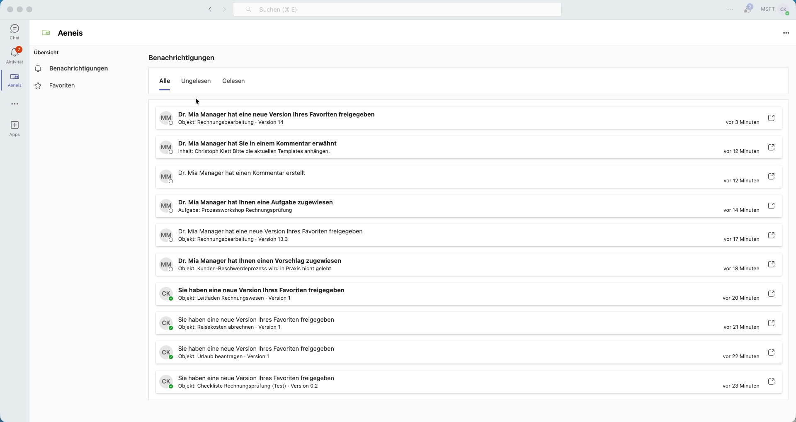Click MM avatar of Version 14 notification
The image size is (796, 422).
pos(166,118)
